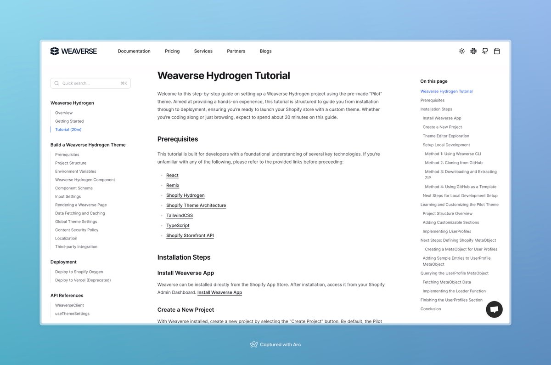551x365 pixels.
Task: Jump to Install Weaverse App in On this page
Action: pyautogui.click(x=442, y=118)
